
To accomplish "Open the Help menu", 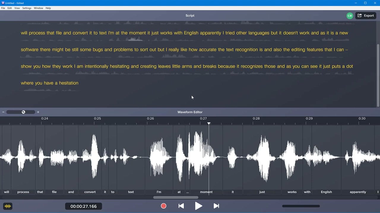I will [x=48, y=8].
